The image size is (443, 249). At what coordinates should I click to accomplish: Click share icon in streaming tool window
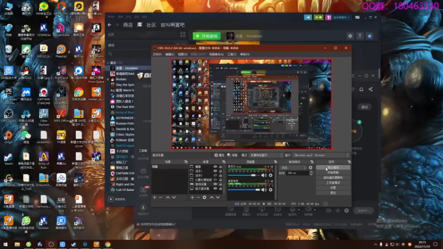370,89
